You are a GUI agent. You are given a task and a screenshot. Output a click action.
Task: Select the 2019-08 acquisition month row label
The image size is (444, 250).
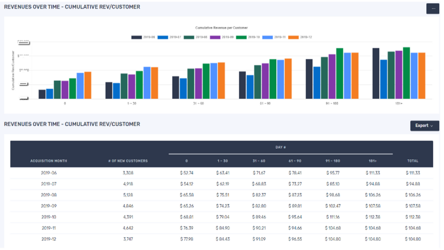point(49,195)
